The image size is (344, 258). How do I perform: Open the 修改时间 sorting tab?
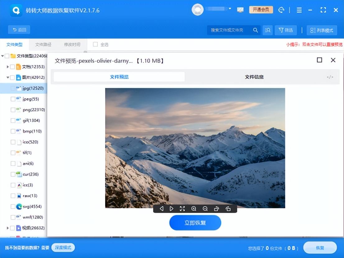click(x=72, y=44)
